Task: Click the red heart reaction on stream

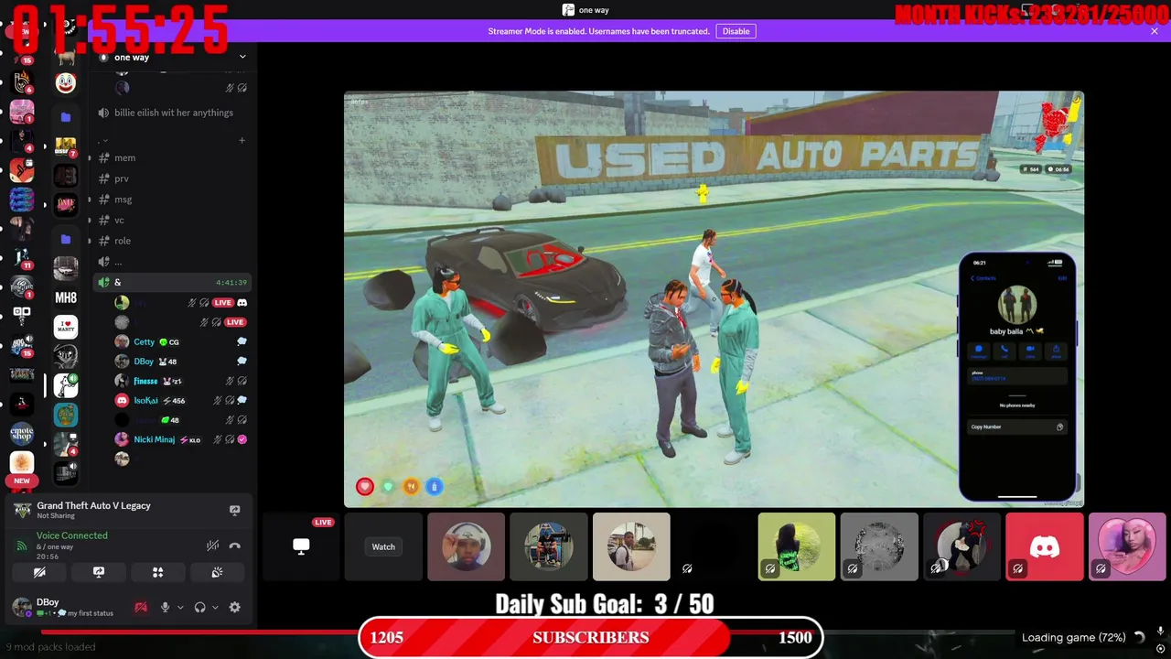Action: 365,487
